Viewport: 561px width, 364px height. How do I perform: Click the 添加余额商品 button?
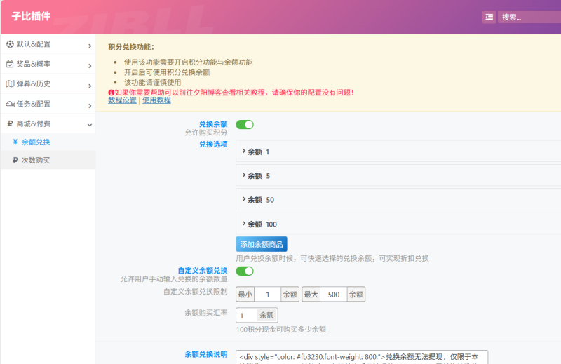(x=261, y=244)
